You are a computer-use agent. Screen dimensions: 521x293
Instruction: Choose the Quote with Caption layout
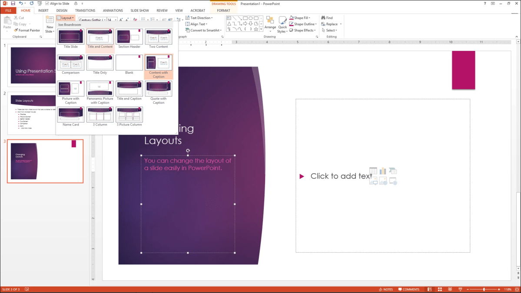click(x=159, y=92)
